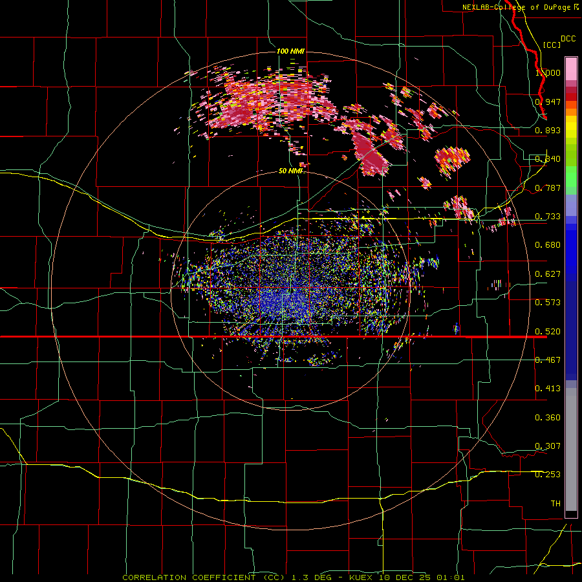Click the 0.787 scale value
Image resolution: width=582 pixels, height=582 pixels.
click(x=548, y=188)
